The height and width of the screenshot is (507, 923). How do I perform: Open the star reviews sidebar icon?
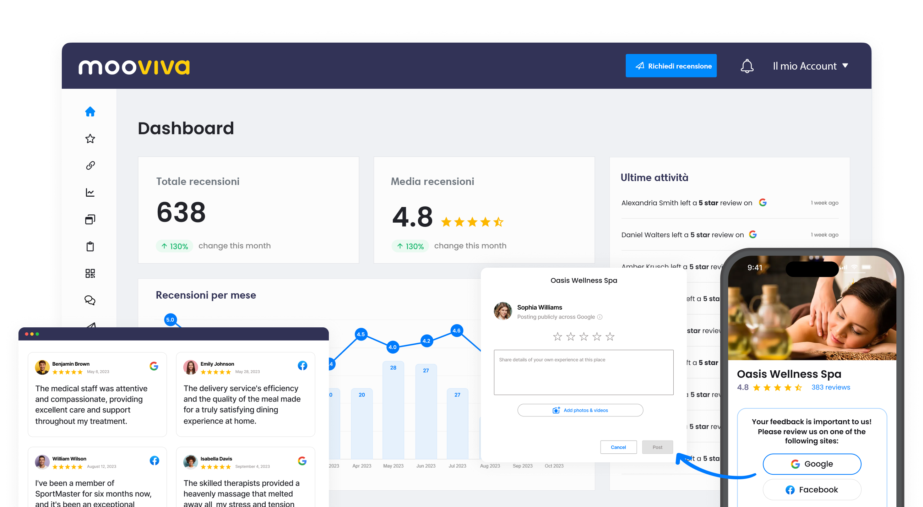90,139
